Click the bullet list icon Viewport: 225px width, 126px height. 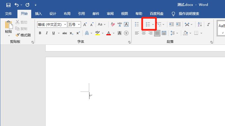pos(137,24)
